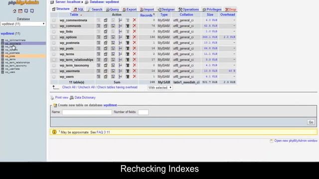Click Search icon for wp_users row
Image resolution: width=319 pixels, height=179 pixels.
113,77
